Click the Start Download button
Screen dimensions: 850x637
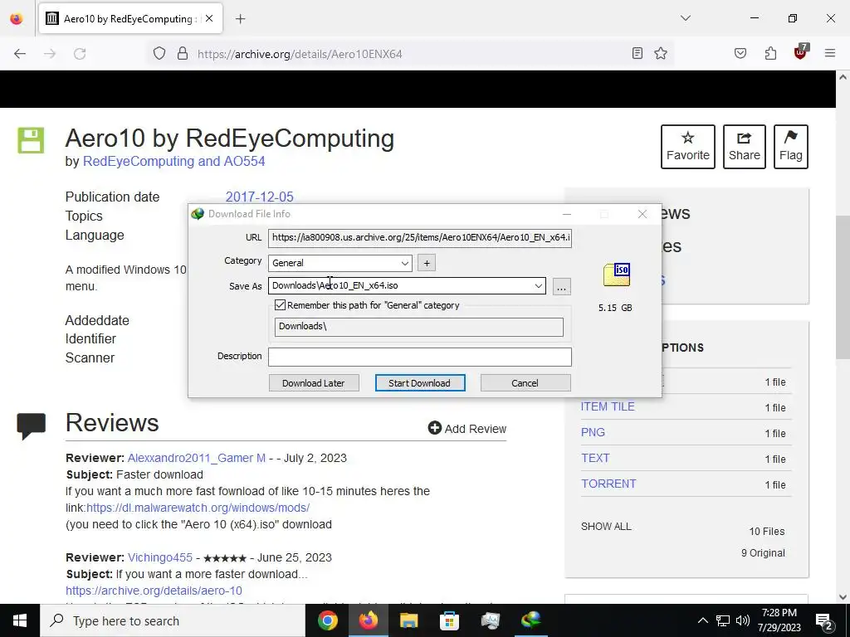coord(419,383)
